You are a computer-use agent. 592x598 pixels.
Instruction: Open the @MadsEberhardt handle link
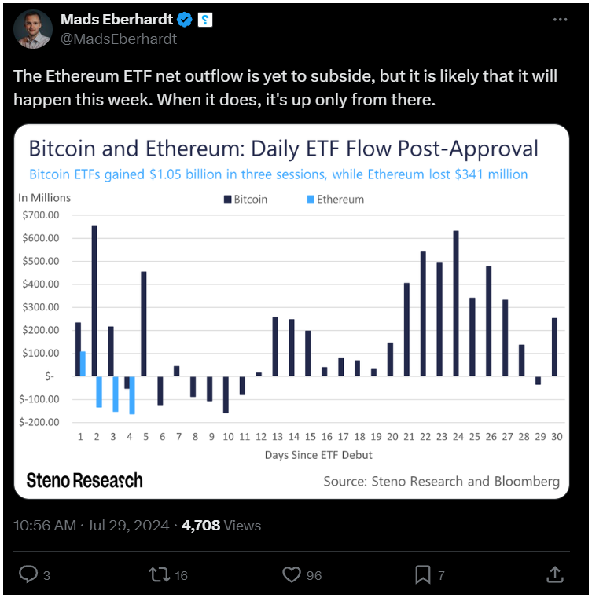[119, 39]
